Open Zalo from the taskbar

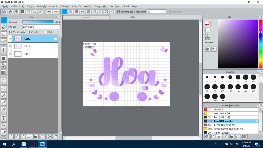click(24, 144)
